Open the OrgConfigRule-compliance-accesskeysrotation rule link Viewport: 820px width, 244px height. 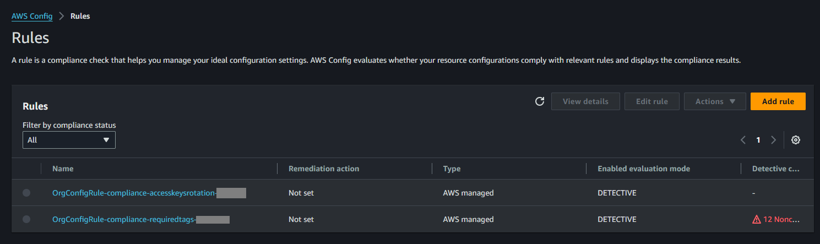[134, 193]
